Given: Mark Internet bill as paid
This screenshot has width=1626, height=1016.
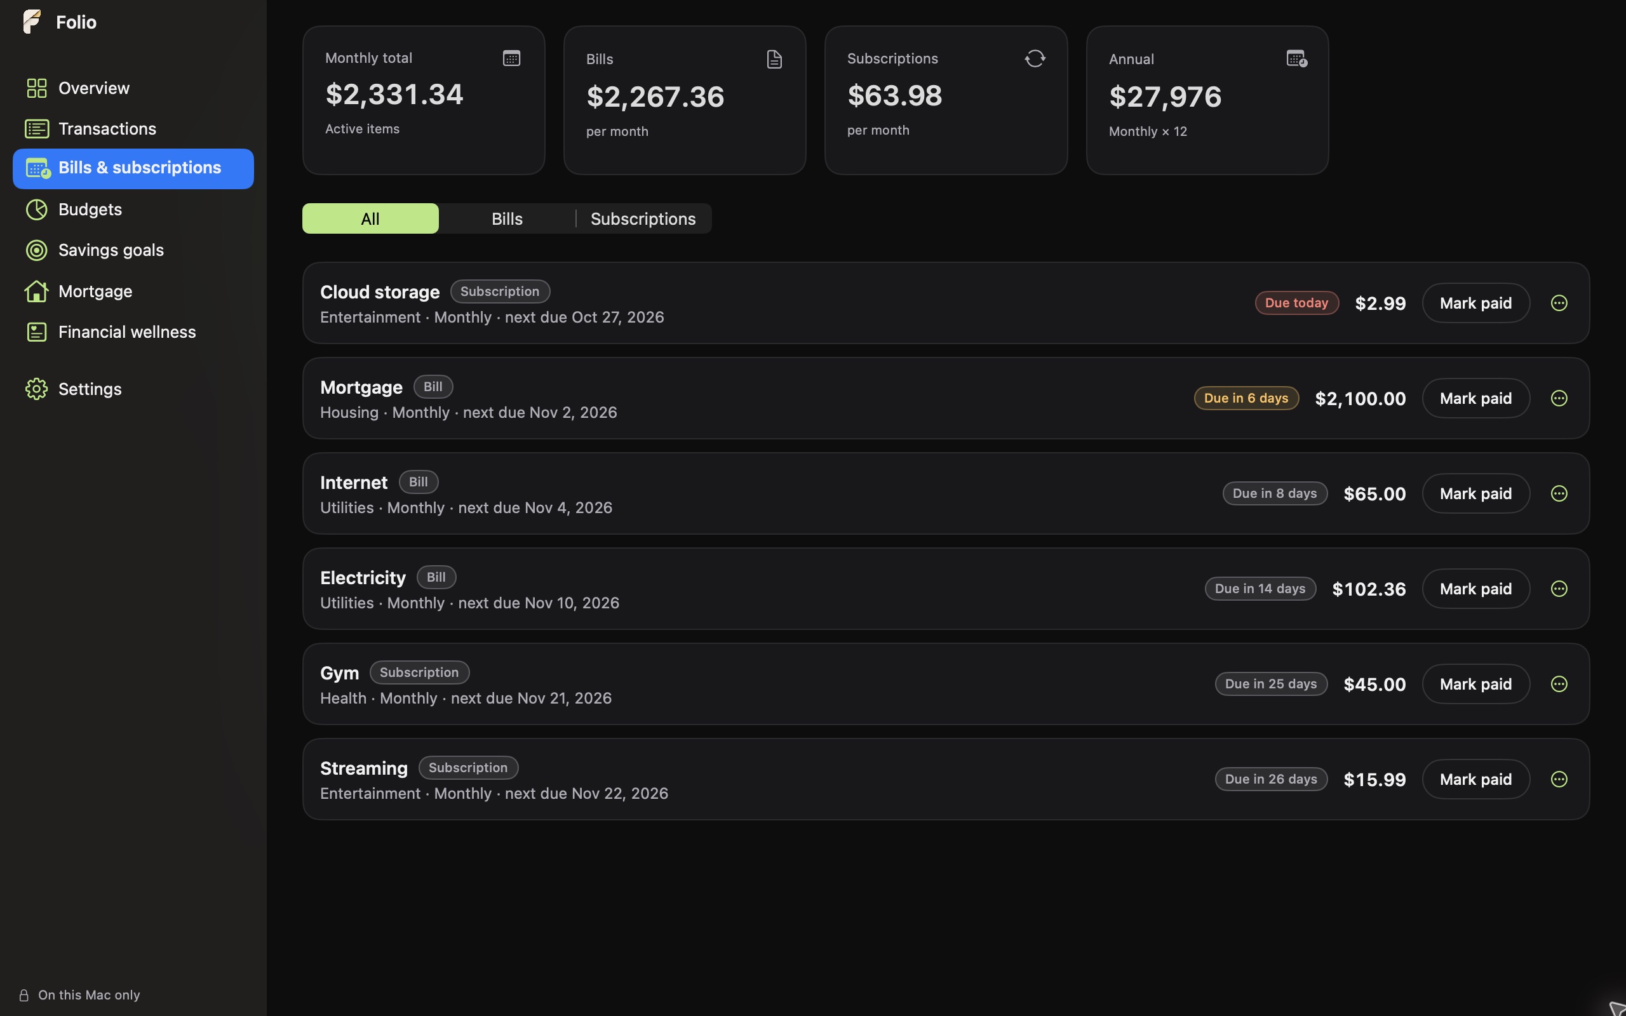Looking at the screenshot, I should [x=1475, y=494].
